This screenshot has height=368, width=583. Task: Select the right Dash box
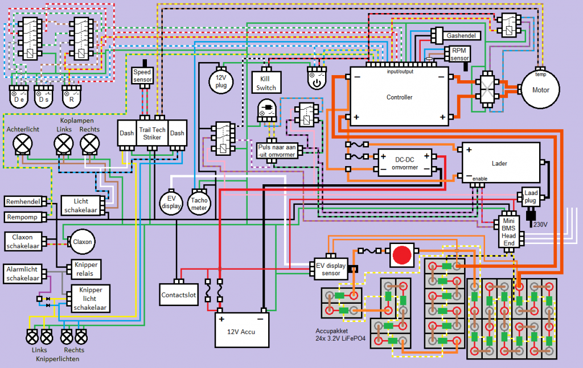pyautogui.click(x=177, y=133)
